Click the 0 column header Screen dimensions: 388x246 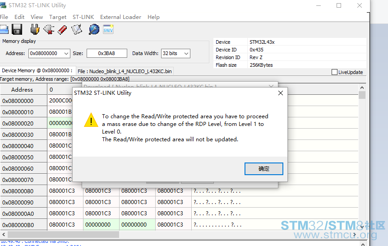click(60, 89)
